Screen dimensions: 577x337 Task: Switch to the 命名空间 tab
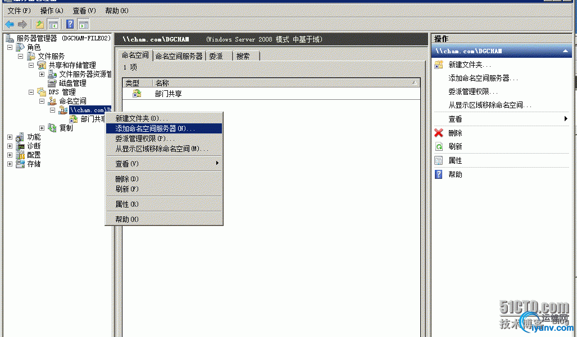tap(135, 56)
